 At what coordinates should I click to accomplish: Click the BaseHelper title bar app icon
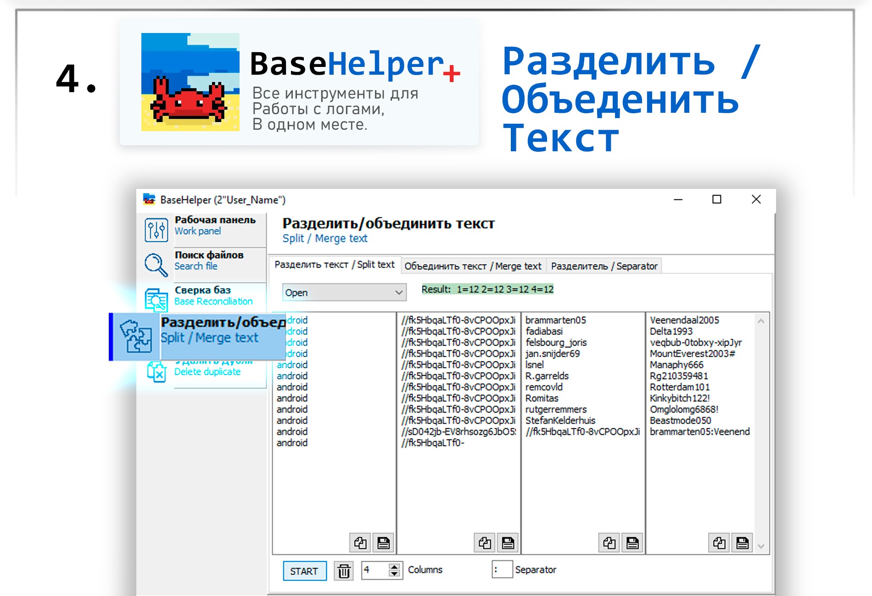click(149, 199)
